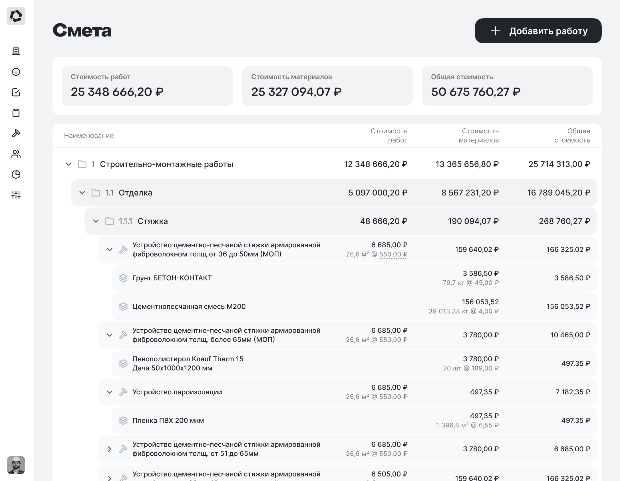
Task: Collapse Строительно-монтажные работы section
Action: pyautogui.click(x=69, y=164)
